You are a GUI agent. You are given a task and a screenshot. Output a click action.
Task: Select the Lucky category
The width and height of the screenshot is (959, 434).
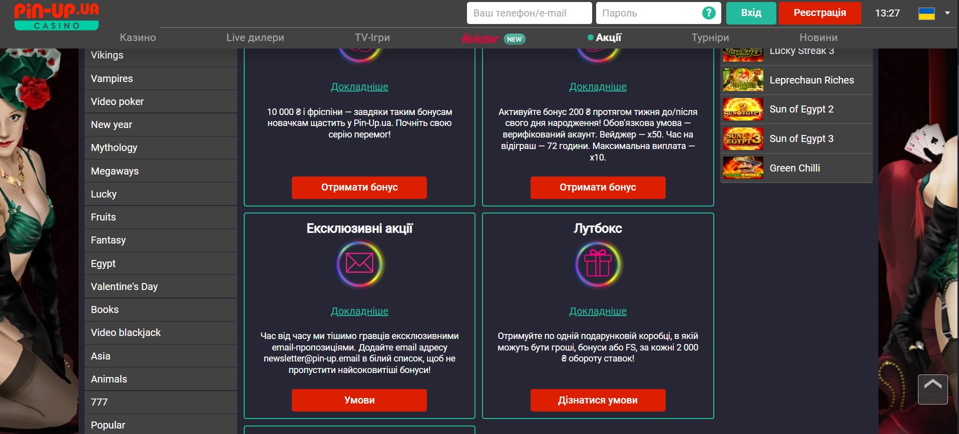pos(161,194)
